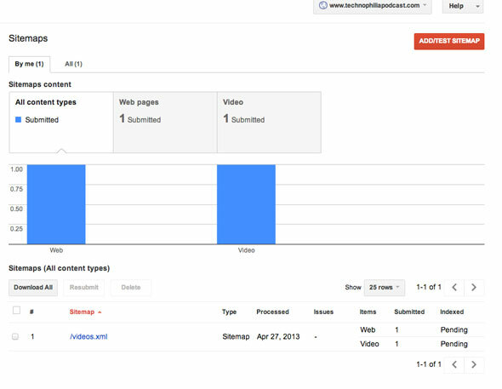Select the Web pages content type panel
Viewport: 502px width, 389px height.
click(165, 123)
